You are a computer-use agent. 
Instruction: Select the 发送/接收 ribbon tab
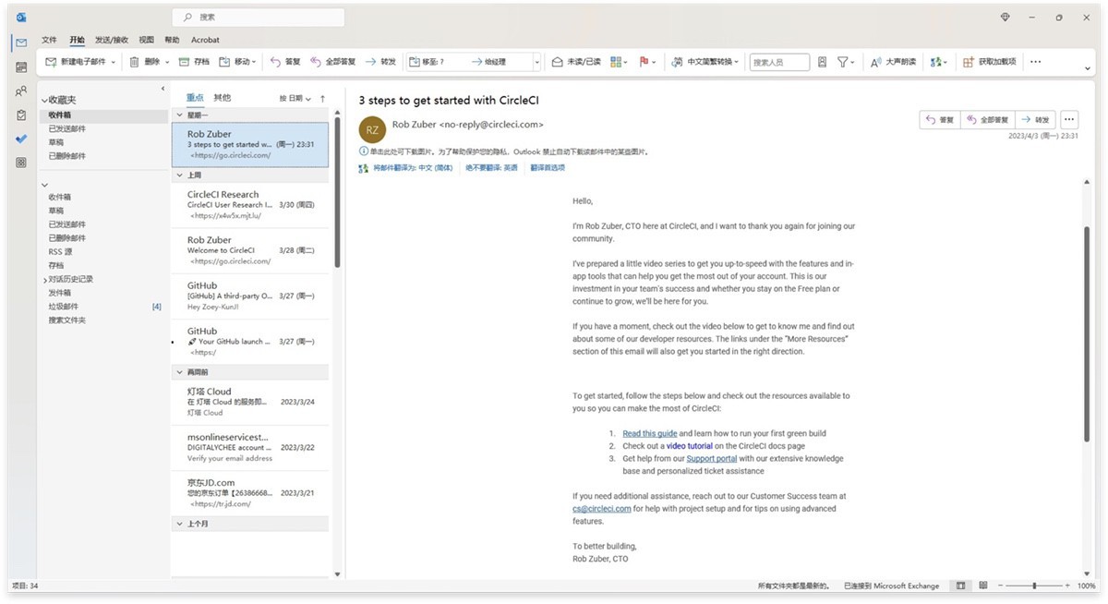tap(112, 40)
